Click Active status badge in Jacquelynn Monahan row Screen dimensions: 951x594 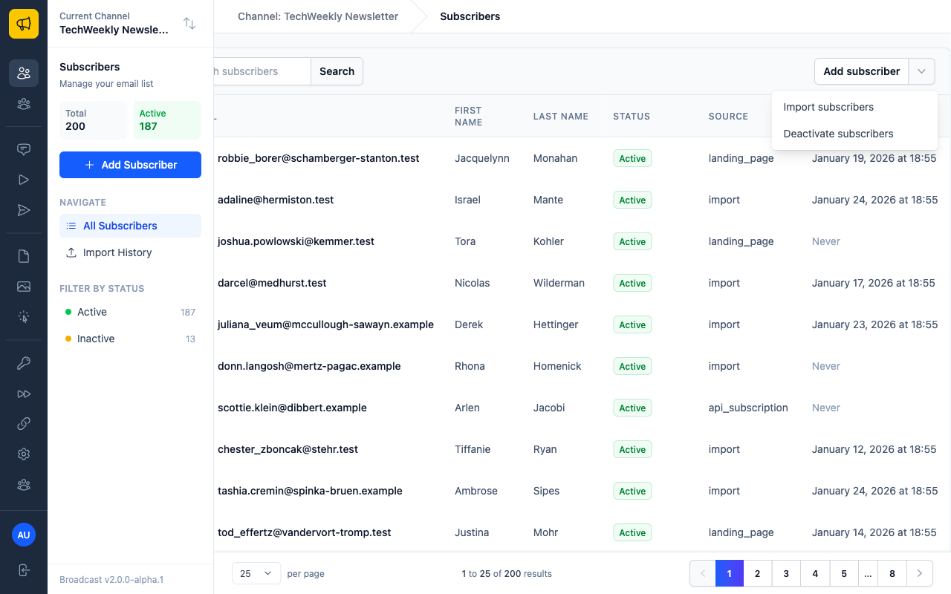[632, 158]
